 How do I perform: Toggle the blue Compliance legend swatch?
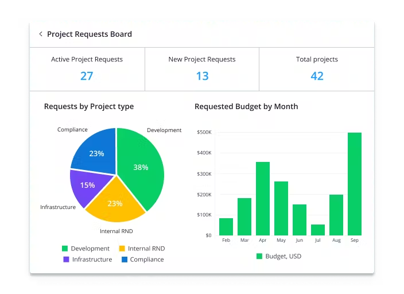tap(125, 260)
